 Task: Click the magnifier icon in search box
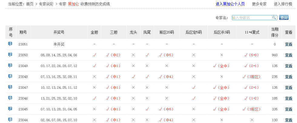tap(274, 17)
